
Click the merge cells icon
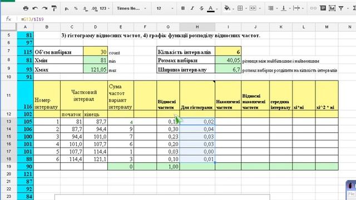click(x=253, y=8)
